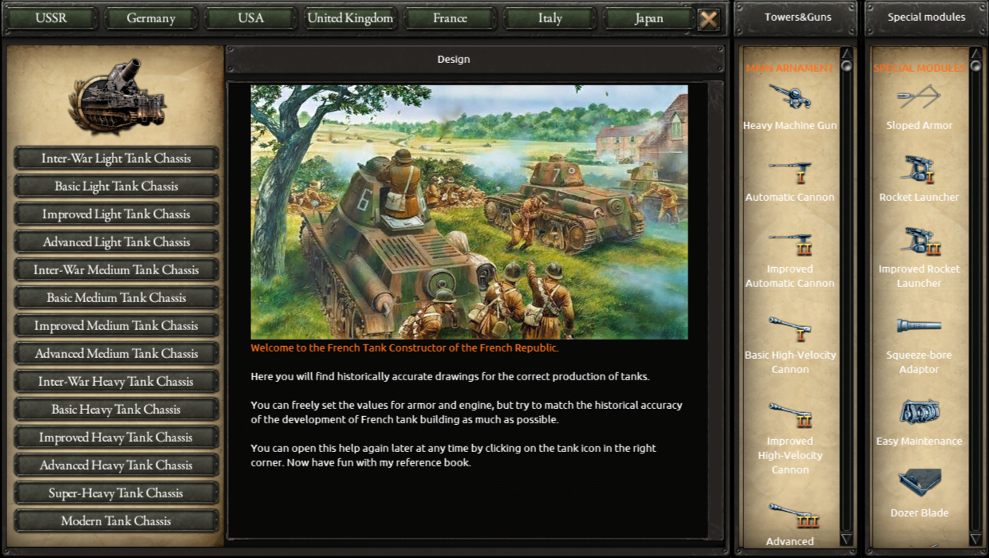Switch to the Germany nation tab
The height and width of the screenshot is (558, 989).
pyautogui.click(x=151, y=18)
